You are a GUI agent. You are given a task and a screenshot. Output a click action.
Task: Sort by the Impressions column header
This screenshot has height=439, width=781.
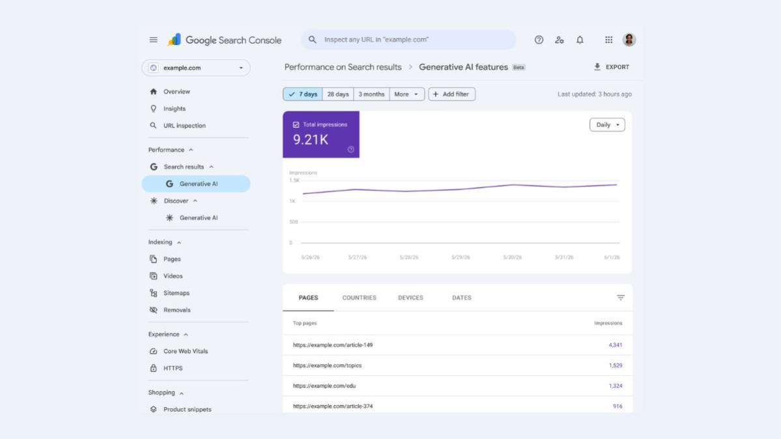coord(608,323)
